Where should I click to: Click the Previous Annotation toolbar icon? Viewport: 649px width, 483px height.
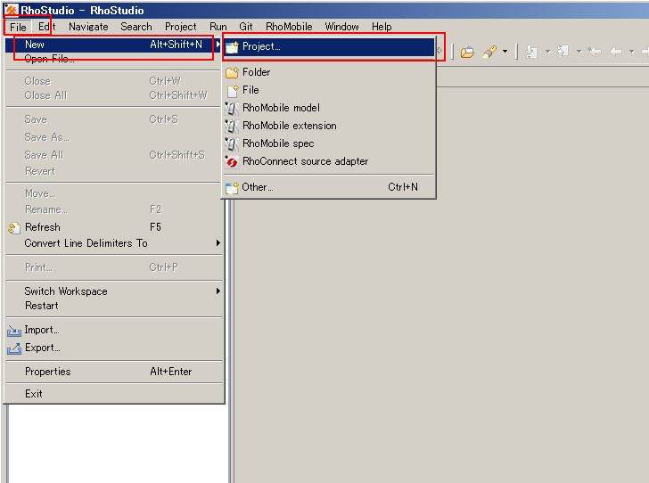click(563, 52)
